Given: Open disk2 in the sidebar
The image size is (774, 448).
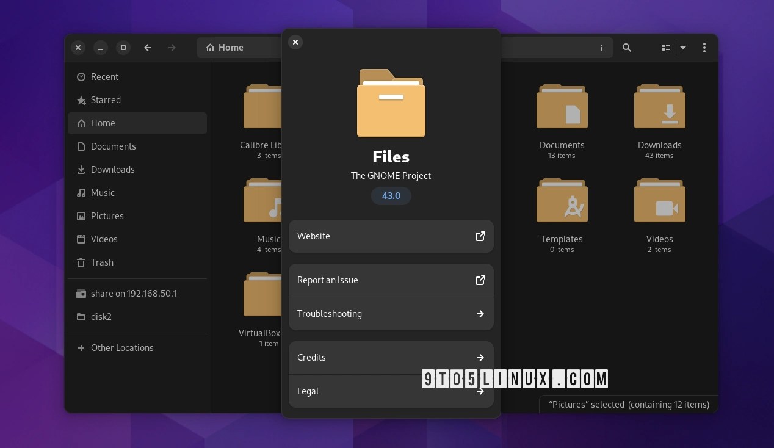Looking at the screenshot, I should (x=137, y=317).
